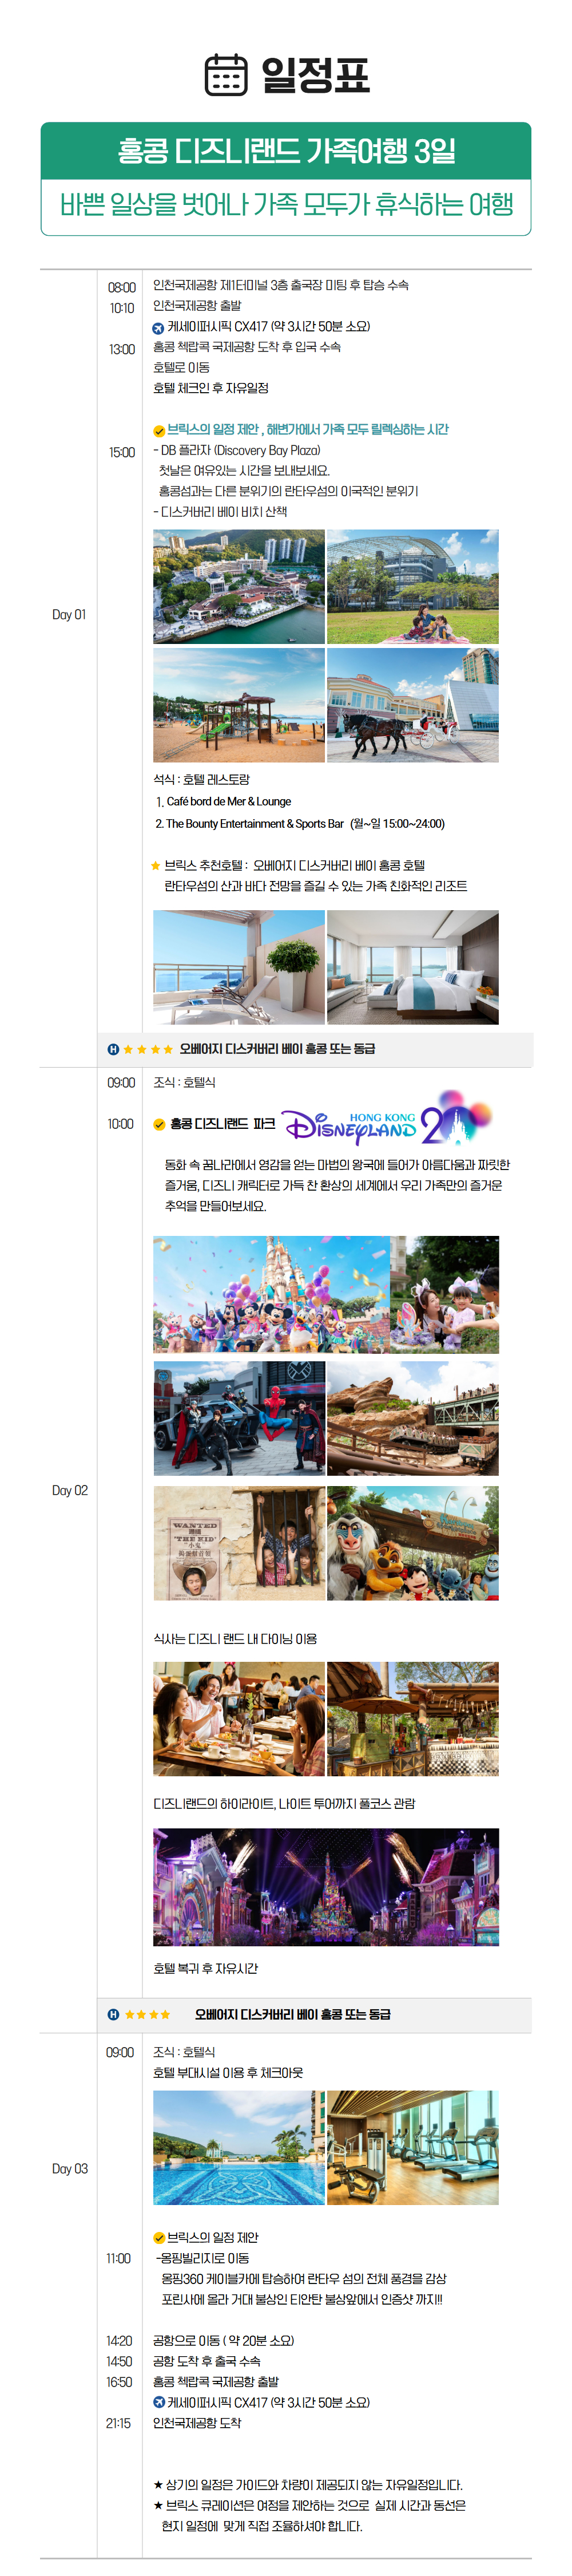Click the check icon beside 홍콩 디즈니랜드 파크
572x2576 pixels.
pos(158,1125)
